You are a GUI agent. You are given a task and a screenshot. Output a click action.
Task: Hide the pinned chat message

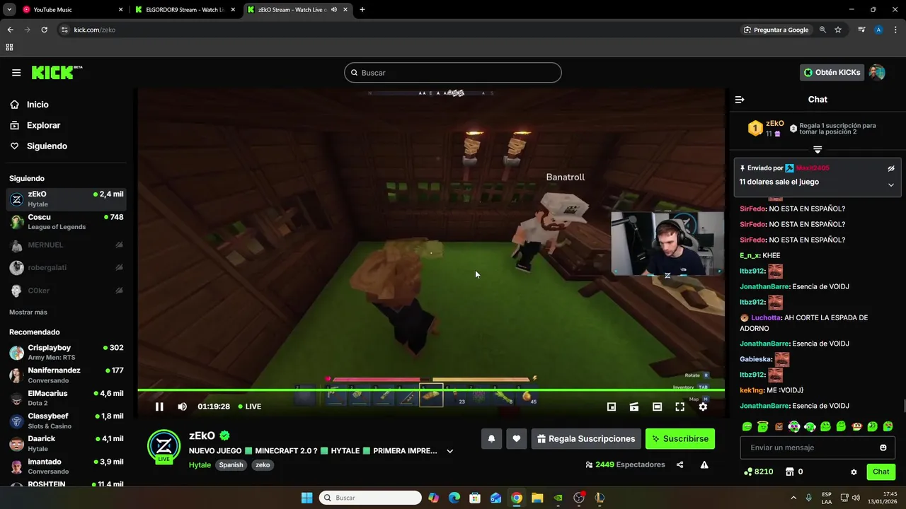click(x=891, y=168)
